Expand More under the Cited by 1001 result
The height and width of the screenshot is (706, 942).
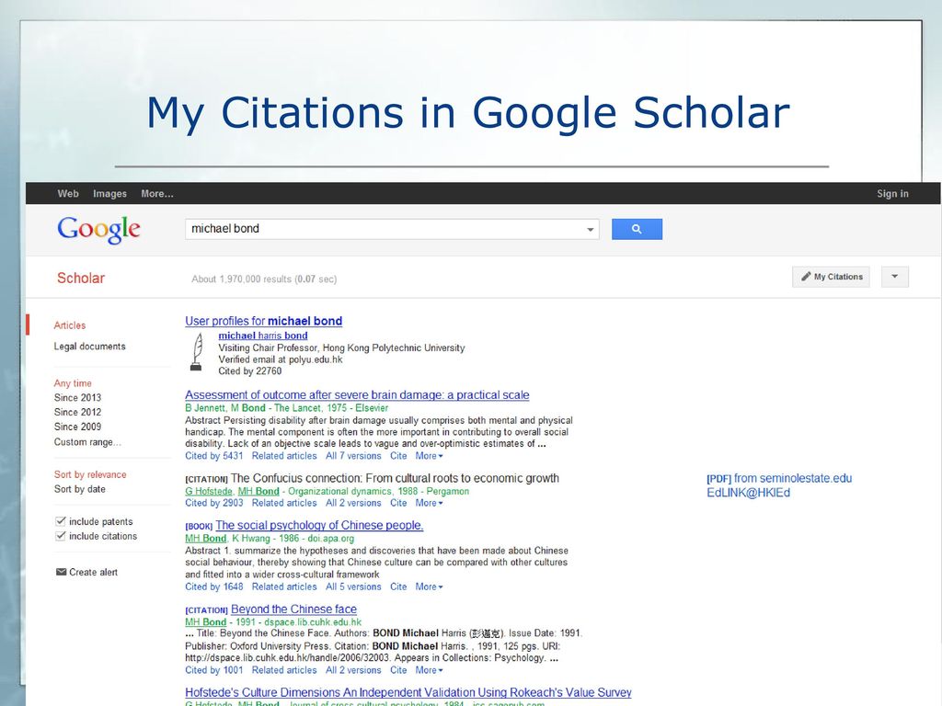(x=429, y=670)
